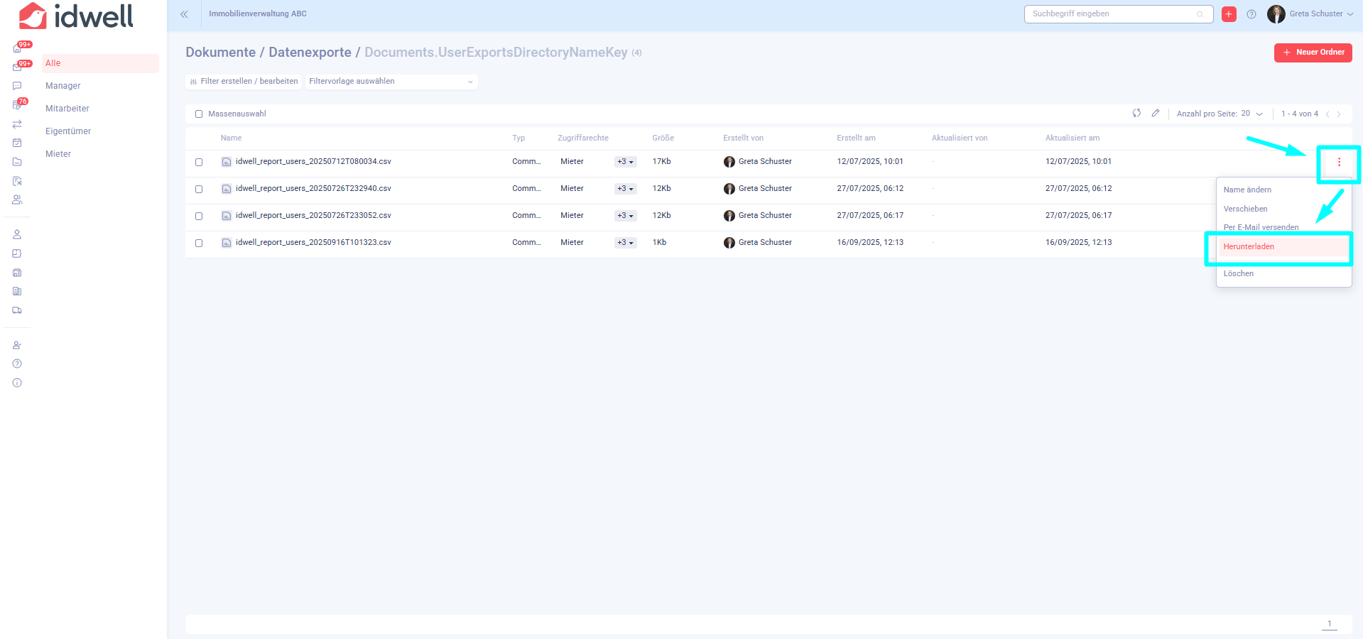Tick checkbox for idwell_report_users_20250726T232940.csv
1363x639 pixels.
tap(199, 190)
